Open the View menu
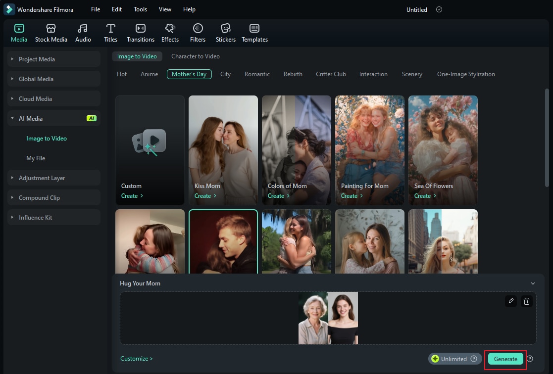Image resolution: width=553 pixels, height=374 pixels. 165,9
